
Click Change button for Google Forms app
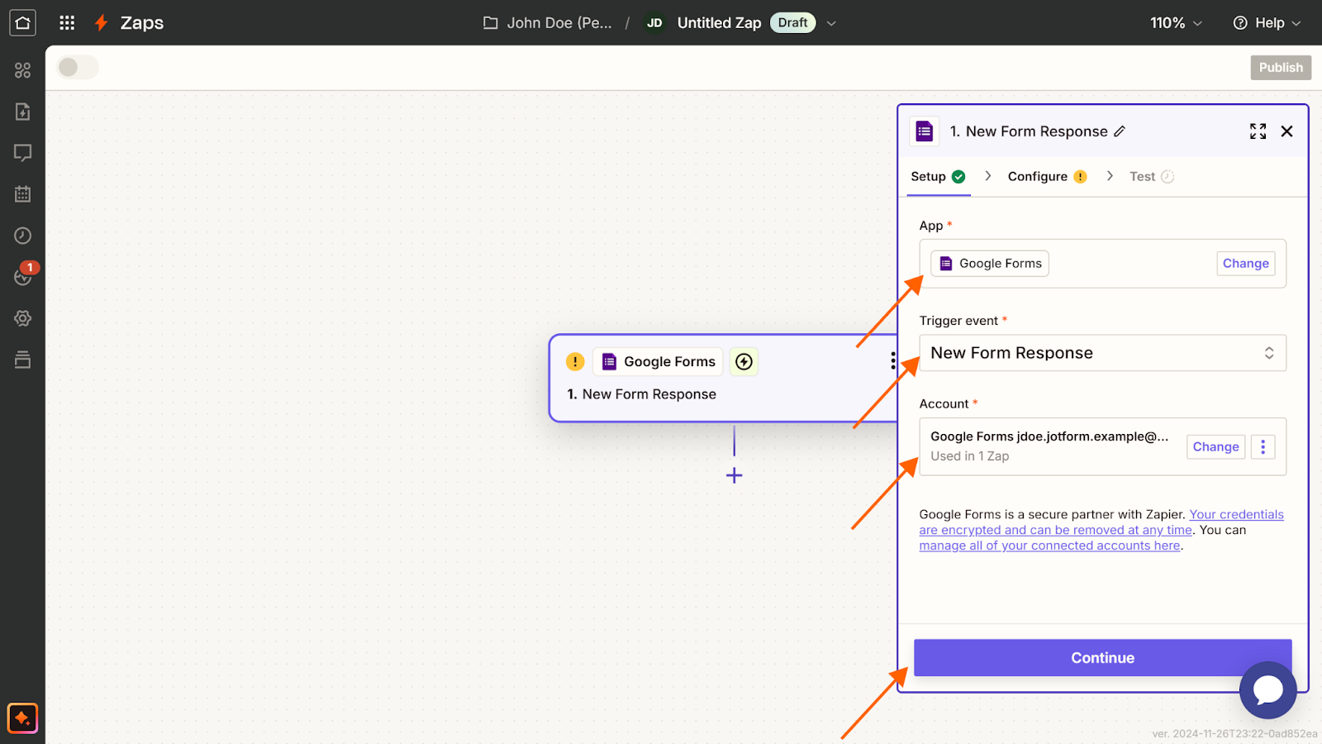coord(1245,264)
